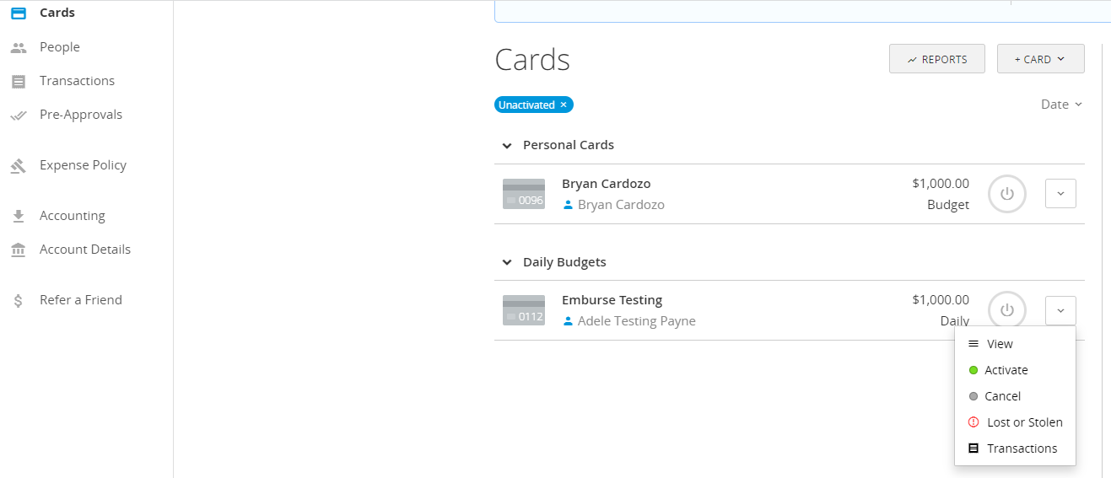The image size is (1111, 478).
Task: Collapse the Personal Cards section
Action: tap(507, 146)
